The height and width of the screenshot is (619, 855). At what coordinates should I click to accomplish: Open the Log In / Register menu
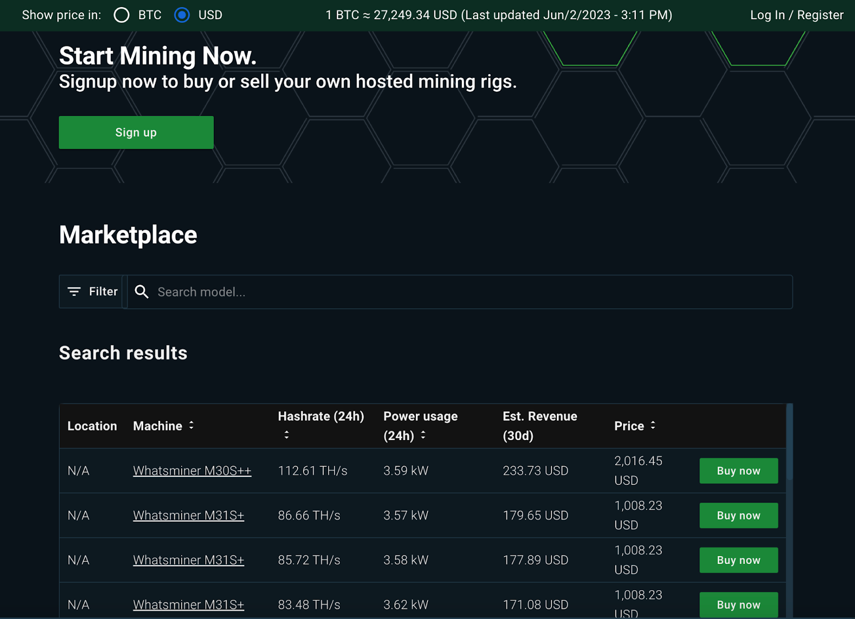796,15
